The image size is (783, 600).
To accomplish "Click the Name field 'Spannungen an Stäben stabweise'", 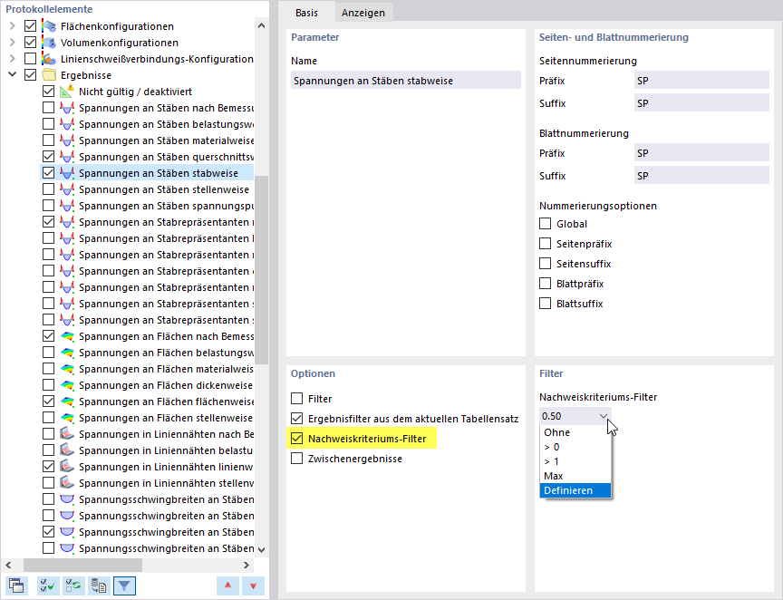I will 406,81.
